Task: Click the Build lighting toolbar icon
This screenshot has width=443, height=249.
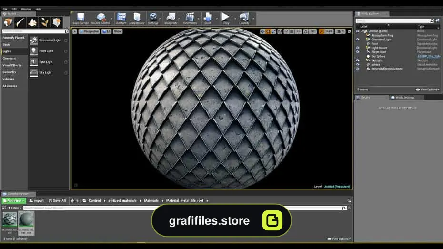Action: (208, 19)
